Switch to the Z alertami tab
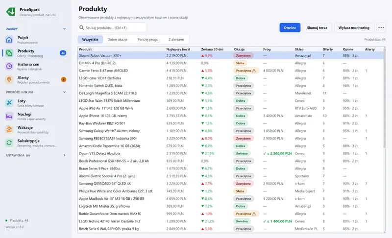 tap(176, 40)
